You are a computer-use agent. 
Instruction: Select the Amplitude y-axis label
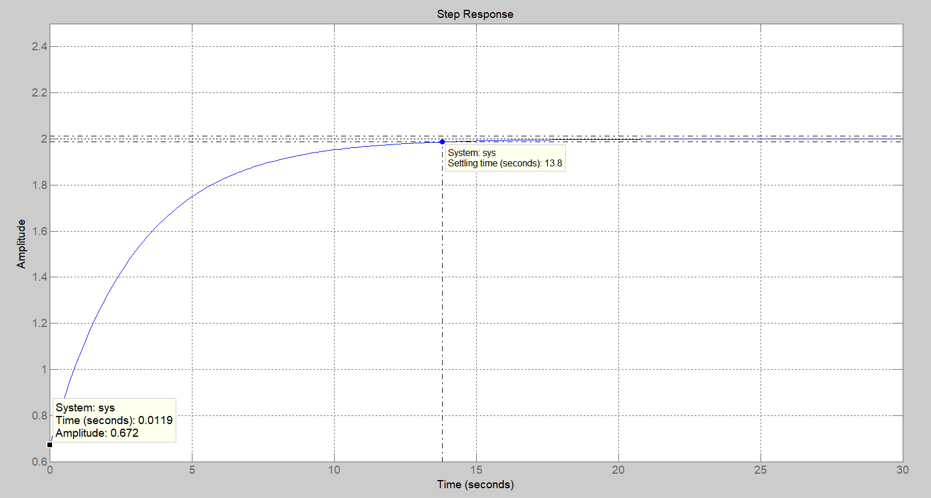pyautogui.click(x=21, y=244)
